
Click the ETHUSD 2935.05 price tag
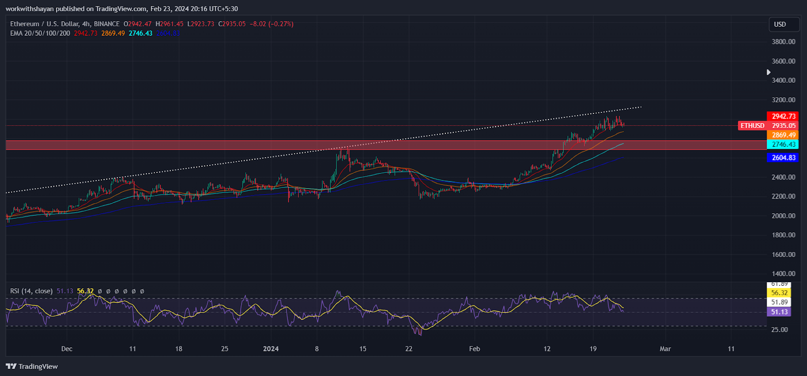tap(768, 126)
